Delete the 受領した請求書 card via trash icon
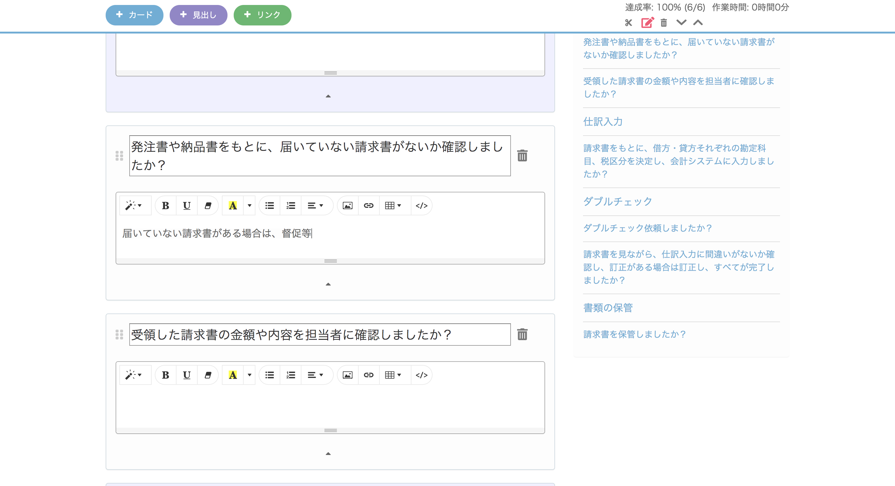This screenshot has height=486, width=895. click(x=522, y=335)
